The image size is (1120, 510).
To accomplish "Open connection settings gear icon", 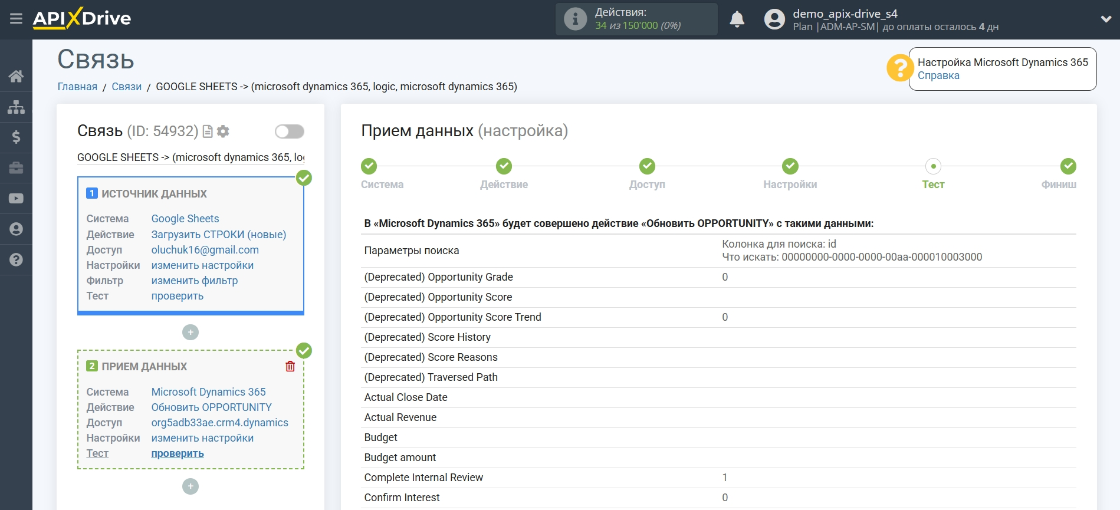I will coord(223,131).
